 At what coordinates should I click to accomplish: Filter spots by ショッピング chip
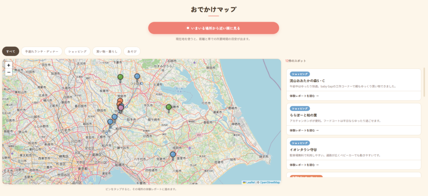[x=77, y=51]
